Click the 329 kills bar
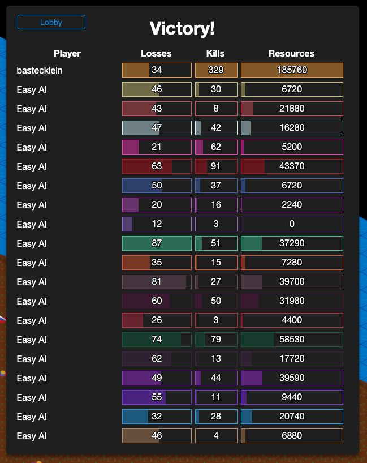The image size is (367, 463). tap(216, 70)
